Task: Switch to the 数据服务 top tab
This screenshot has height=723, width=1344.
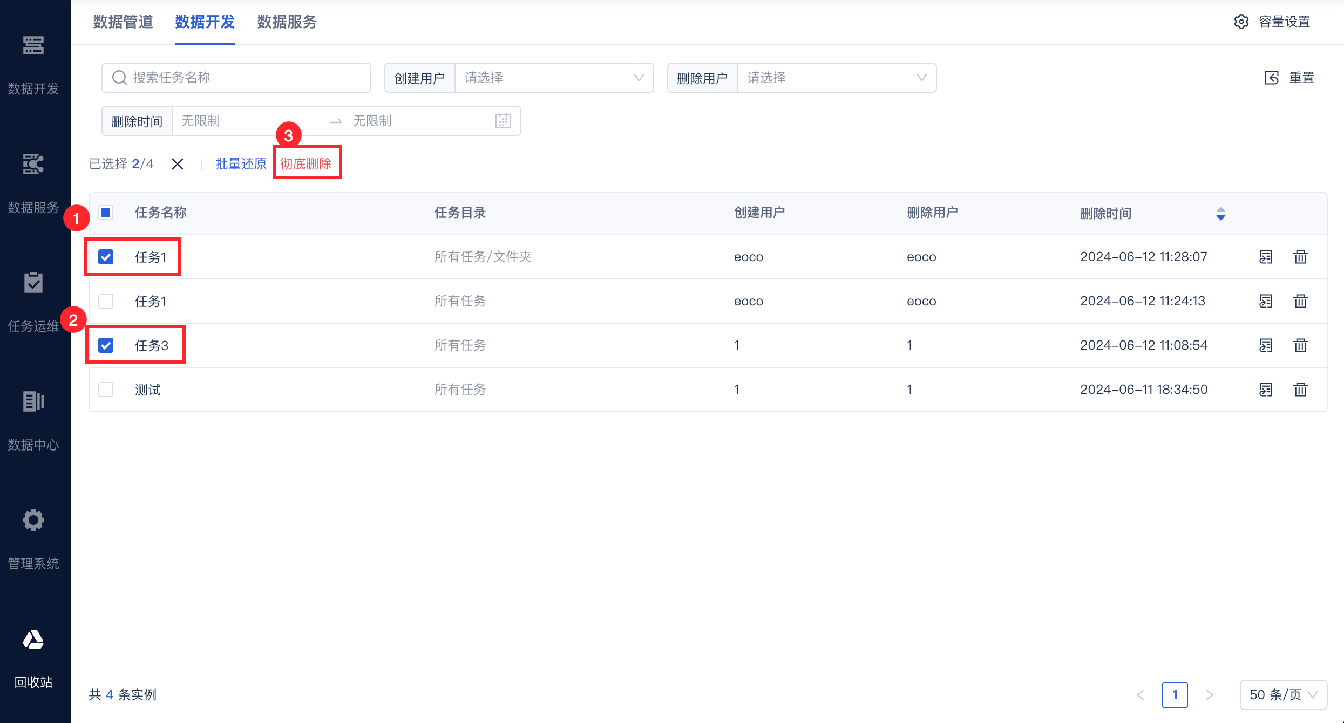Action: [287, 22]
